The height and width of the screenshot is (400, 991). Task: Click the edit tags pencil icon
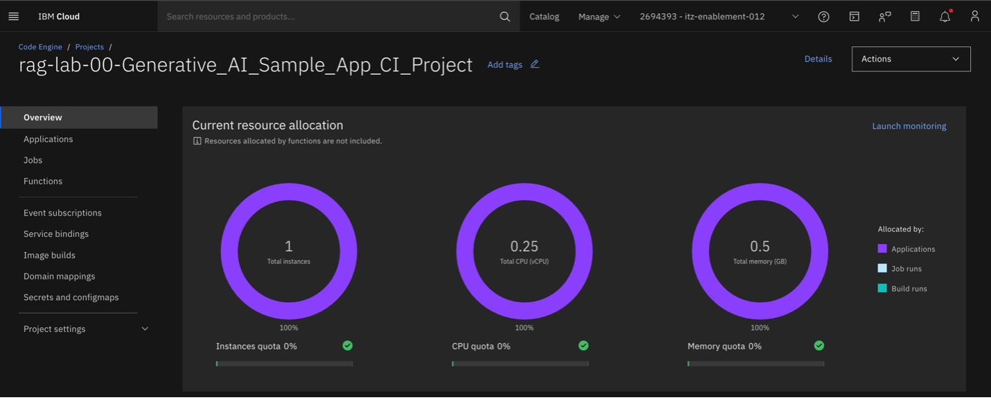534,64
